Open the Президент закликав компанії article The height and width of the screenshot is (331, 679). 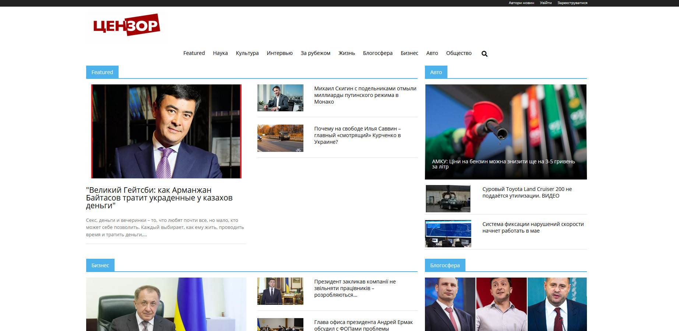[x=355, y=288]
